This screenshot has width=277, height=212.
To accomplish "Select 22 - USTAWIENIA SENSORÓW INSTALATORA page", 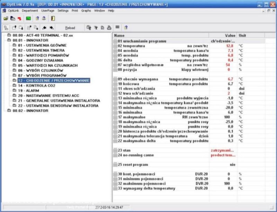I will click(58, 106).
